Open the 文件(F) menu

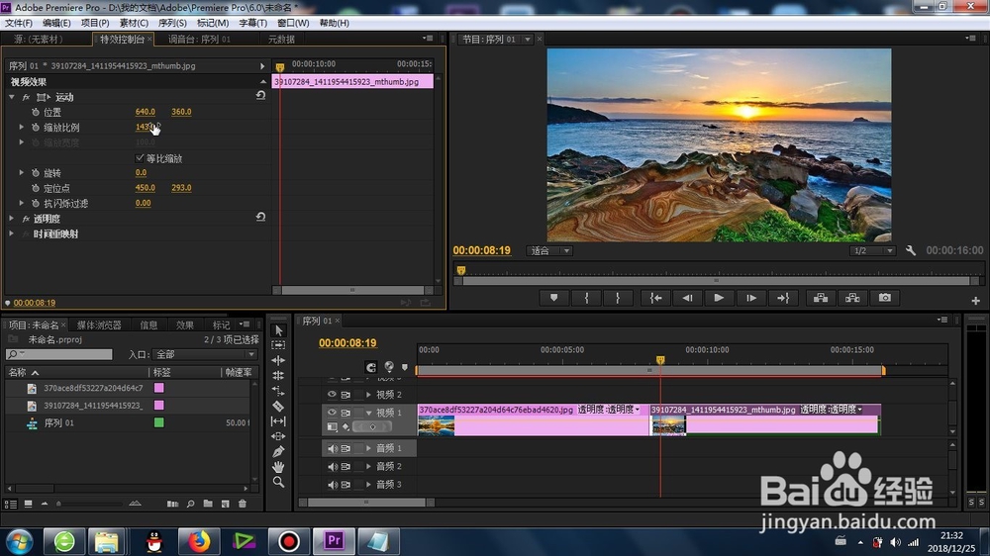[x=19, y=23]
